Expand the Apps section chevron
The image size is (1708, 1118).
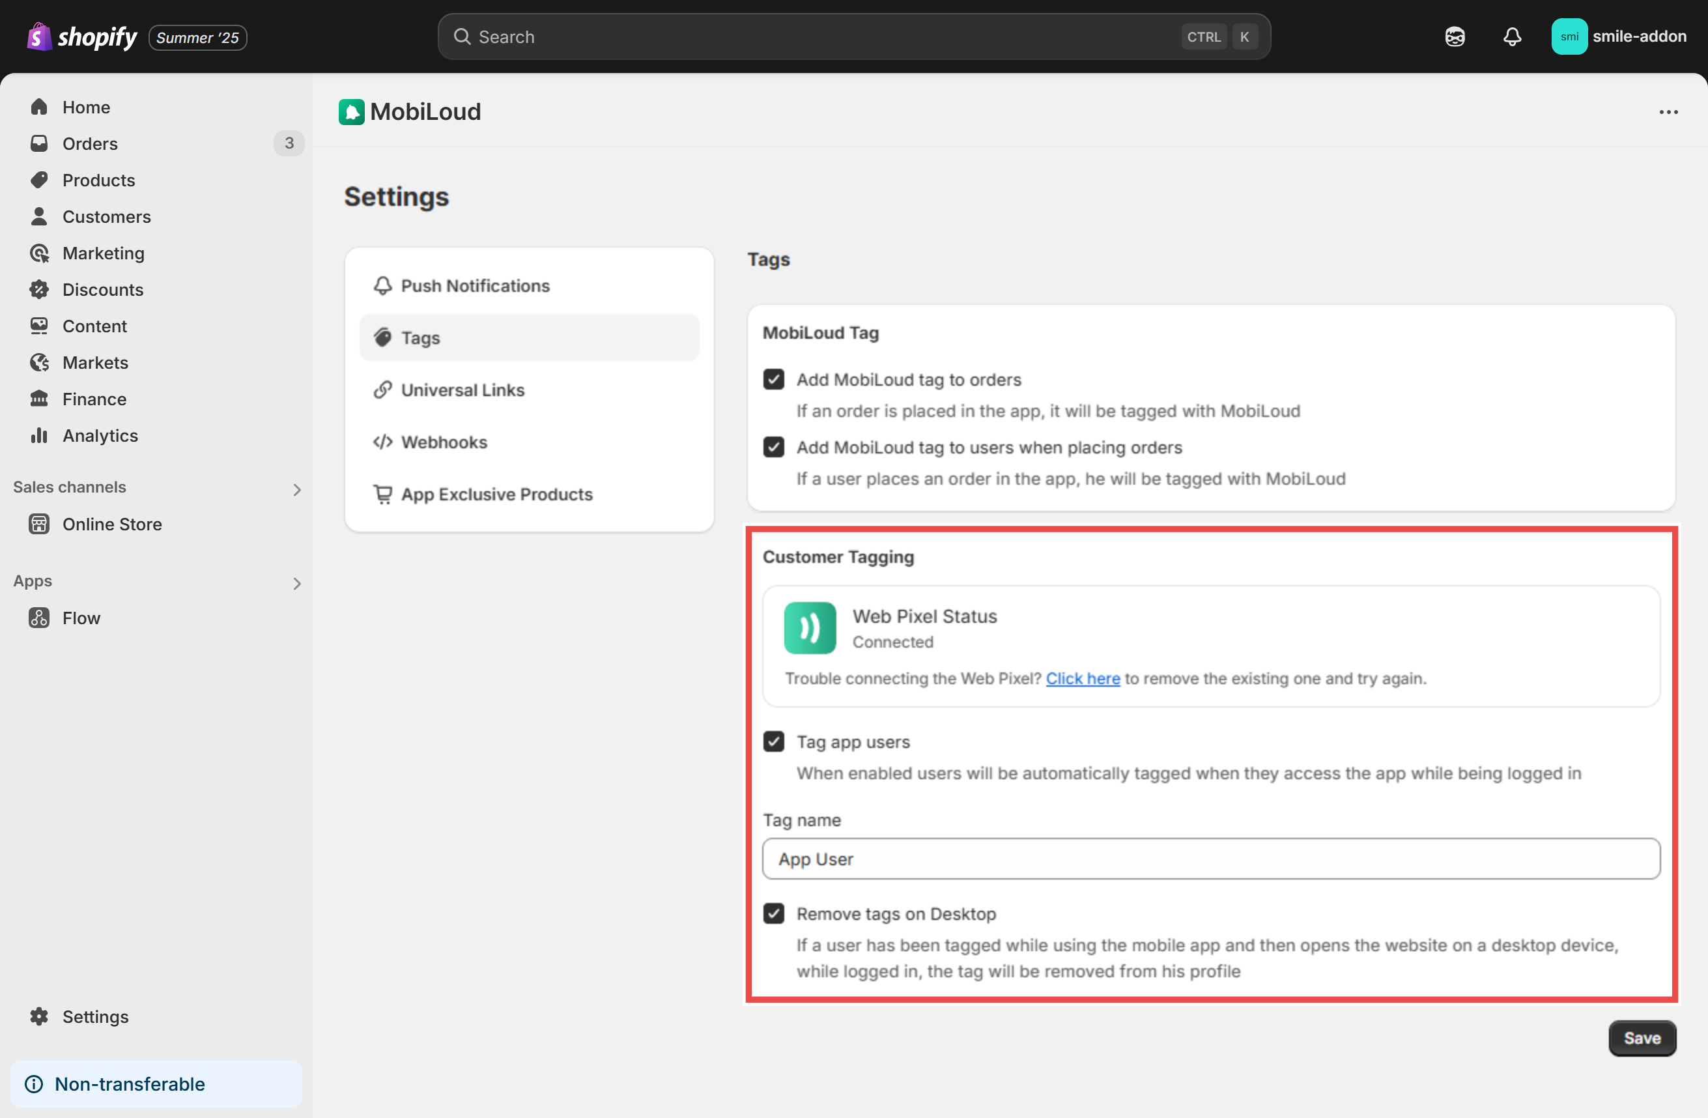pyautogui.click(x=297, y=583)
